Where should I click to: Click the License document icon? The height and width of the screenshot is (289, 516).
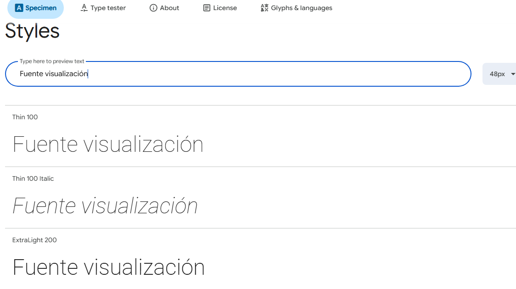(207, 8)
